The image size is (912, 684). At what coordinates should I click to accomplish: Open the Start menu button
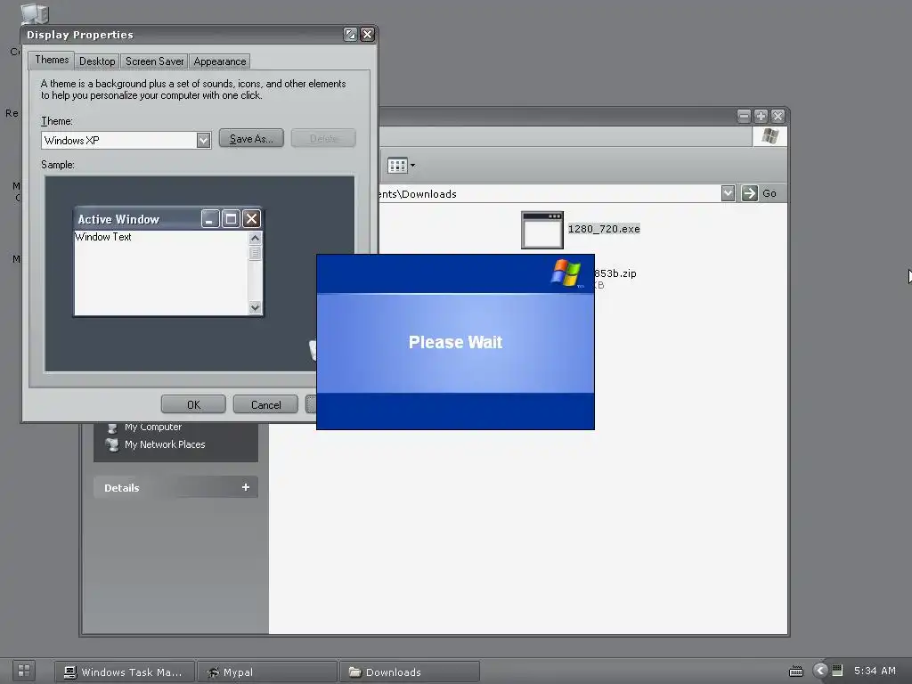pos(24,671)
